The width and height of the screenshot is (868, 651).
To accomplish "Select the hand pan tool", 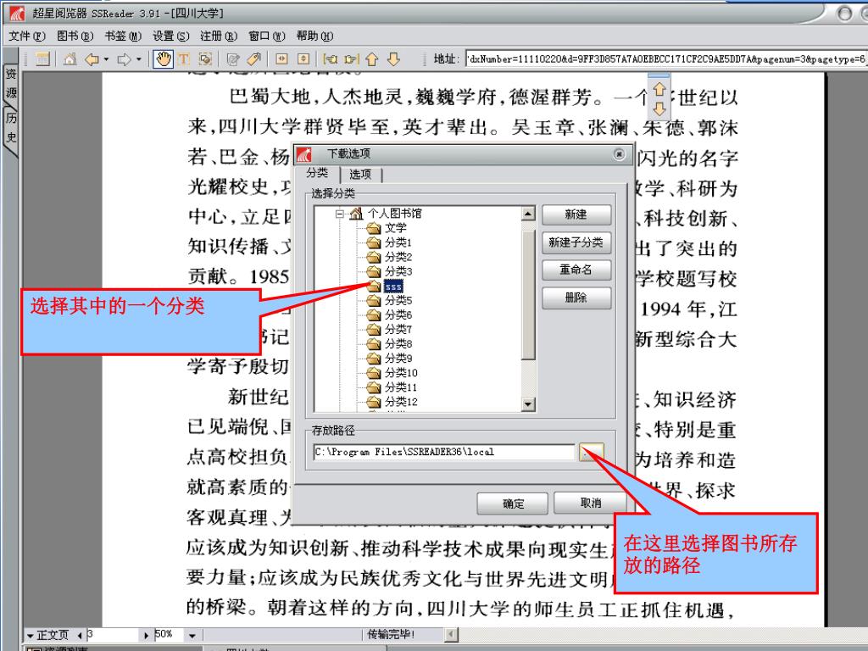I will point(164,58).
